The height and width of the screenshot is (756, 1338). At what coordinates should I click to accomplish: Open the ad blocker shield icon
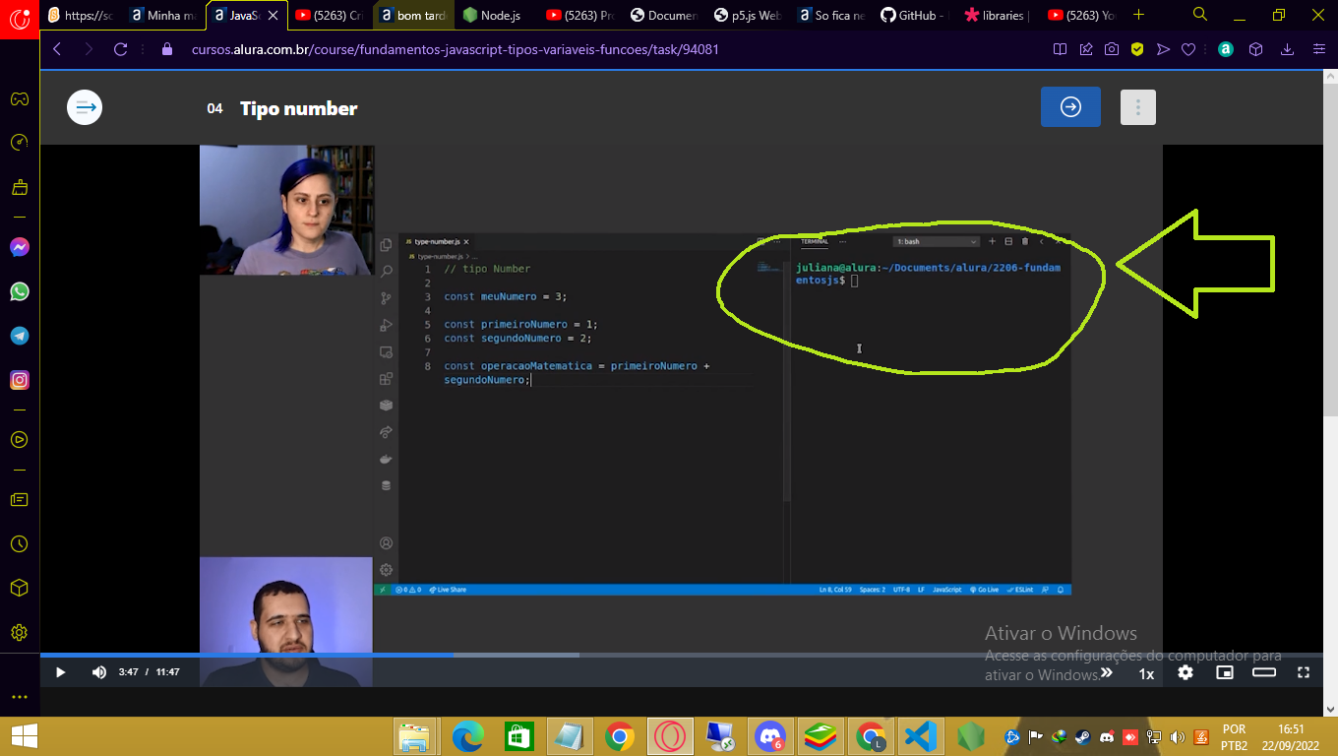pos(1136,49)
